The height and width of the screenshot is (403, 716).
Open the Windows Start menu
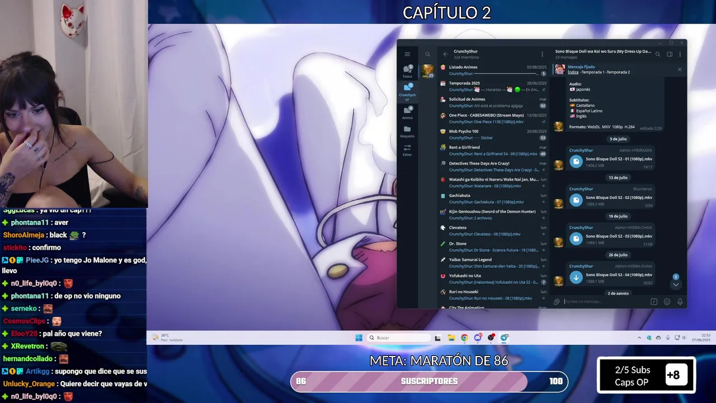point(359,338)
